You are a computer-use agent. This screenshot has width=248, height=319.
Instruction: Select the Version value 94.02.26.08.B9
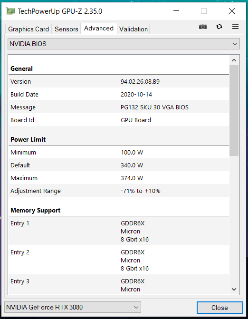140,82
